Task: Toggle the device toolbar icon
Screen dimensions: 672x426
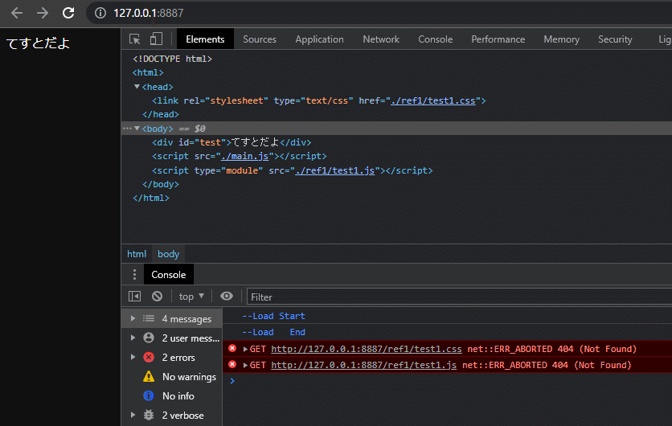Action: pyautogui.click(x=156, y=39)
